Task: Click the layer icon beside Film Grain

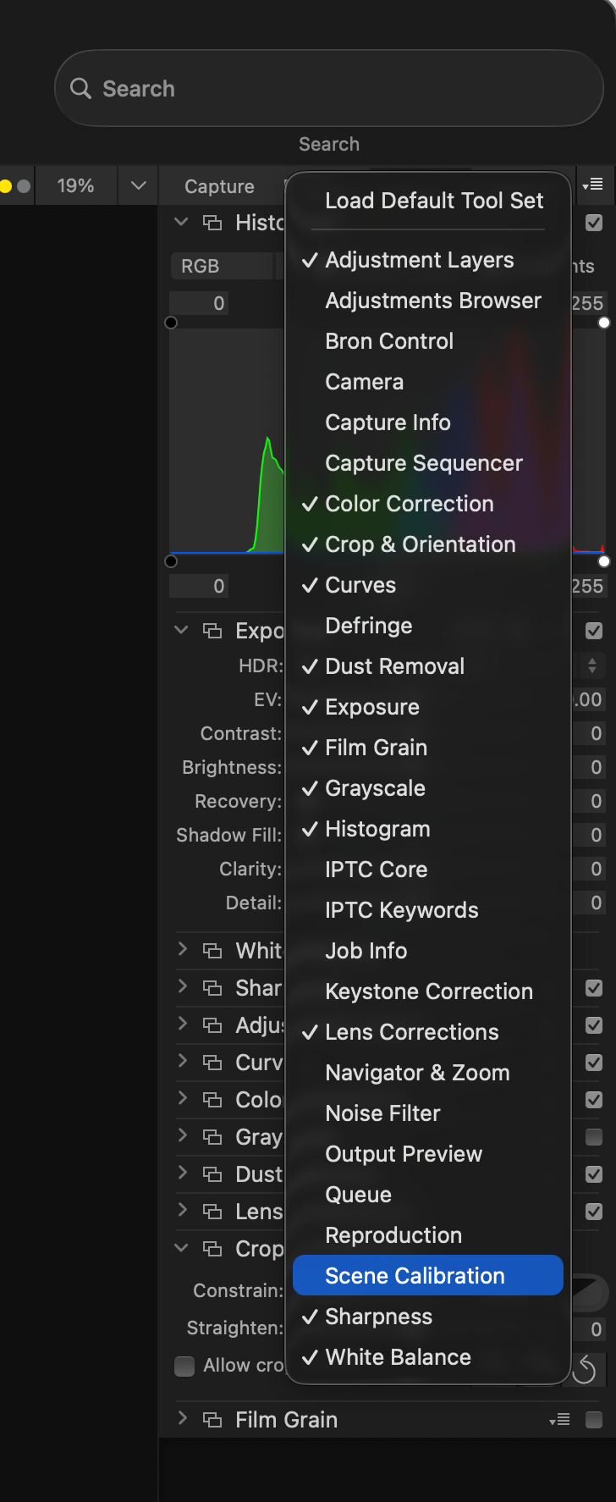Action: click(x=212, y=1420)
